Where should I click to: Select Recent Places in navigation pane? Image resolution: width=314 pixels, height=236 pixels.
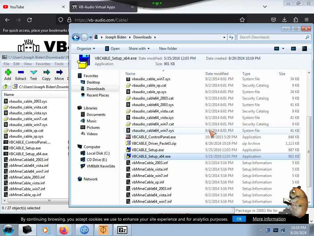tap(98, 95)
